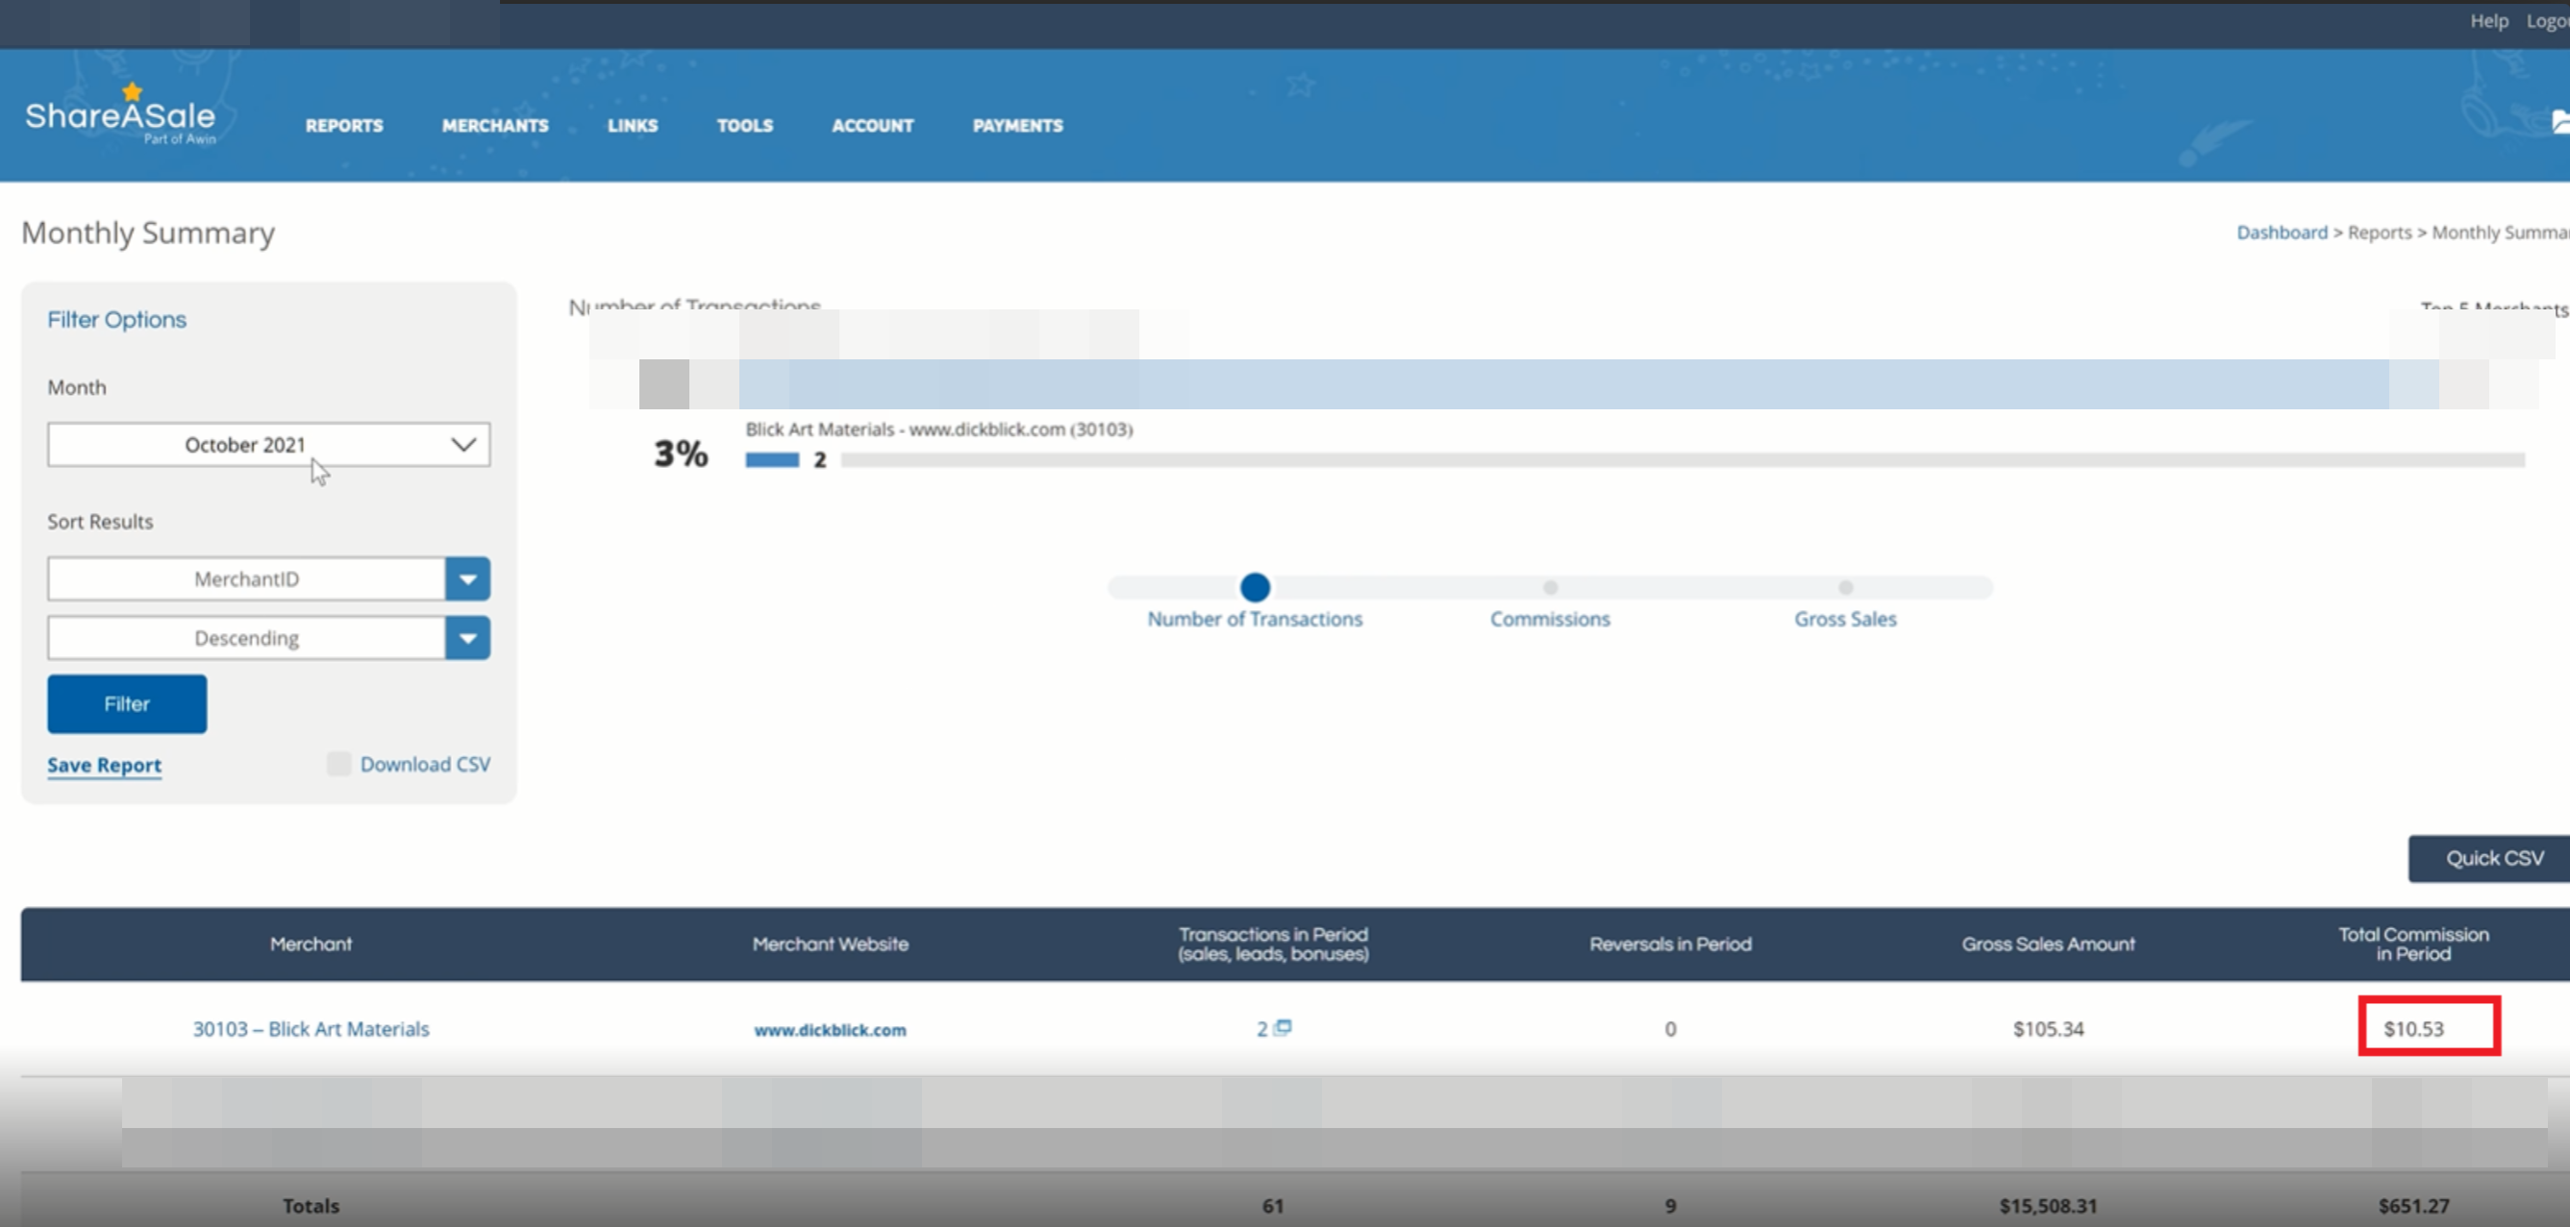Click the Help link
The height and width of the screenshot is (1227, 2570).
click(x=2488, y=21)
